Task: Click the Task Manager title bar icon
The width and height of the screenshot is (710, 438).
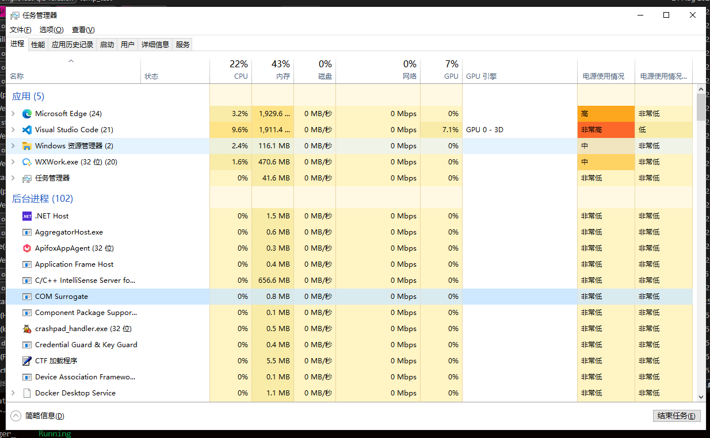Action: point(15,16)
